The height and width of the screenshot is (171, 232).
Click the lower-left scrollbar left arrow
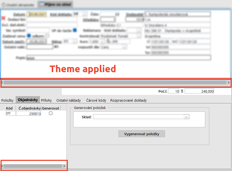pos(2,166)
